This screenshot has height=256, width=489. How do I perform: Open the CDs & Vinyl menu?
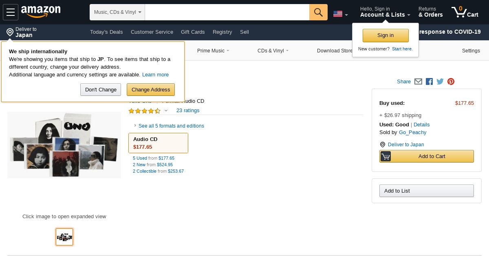pos(273,51)
